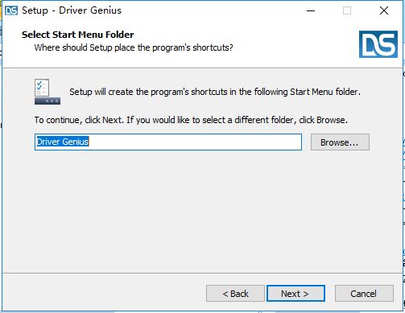The width and height of the screenshot is (405, 313).
Task: Go to the previous step with Back
Action: (x=235, y=294)
